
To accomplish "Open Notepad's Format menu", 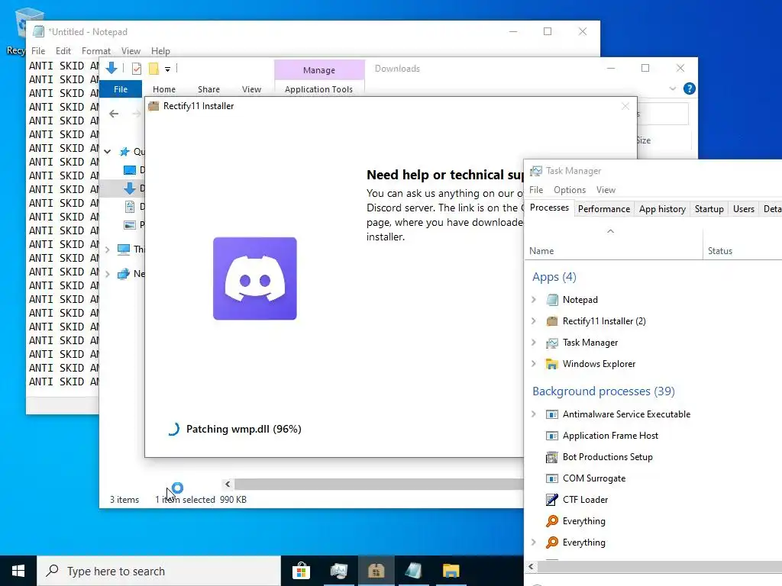I will click(95, 51).
